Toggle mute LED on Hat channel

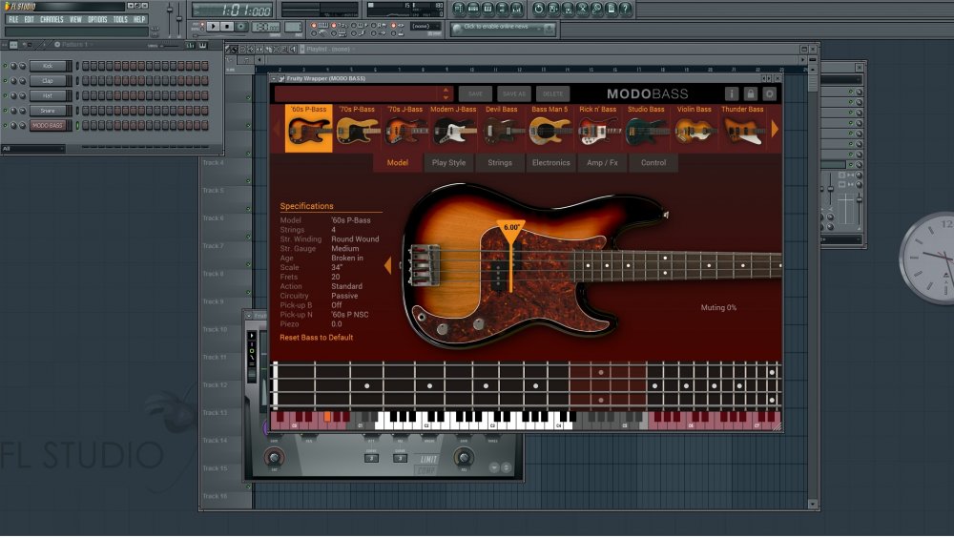[x=5, y=95]
